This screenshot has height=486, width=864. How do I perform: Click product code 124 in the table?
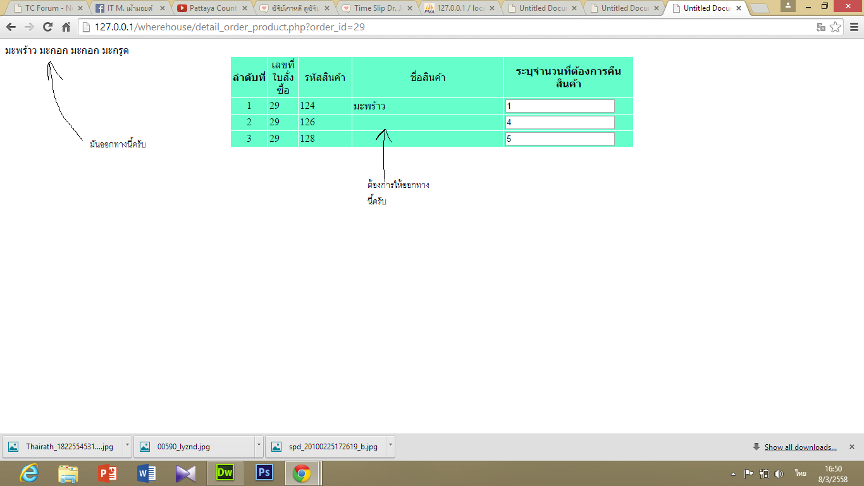tap(307, 106)
